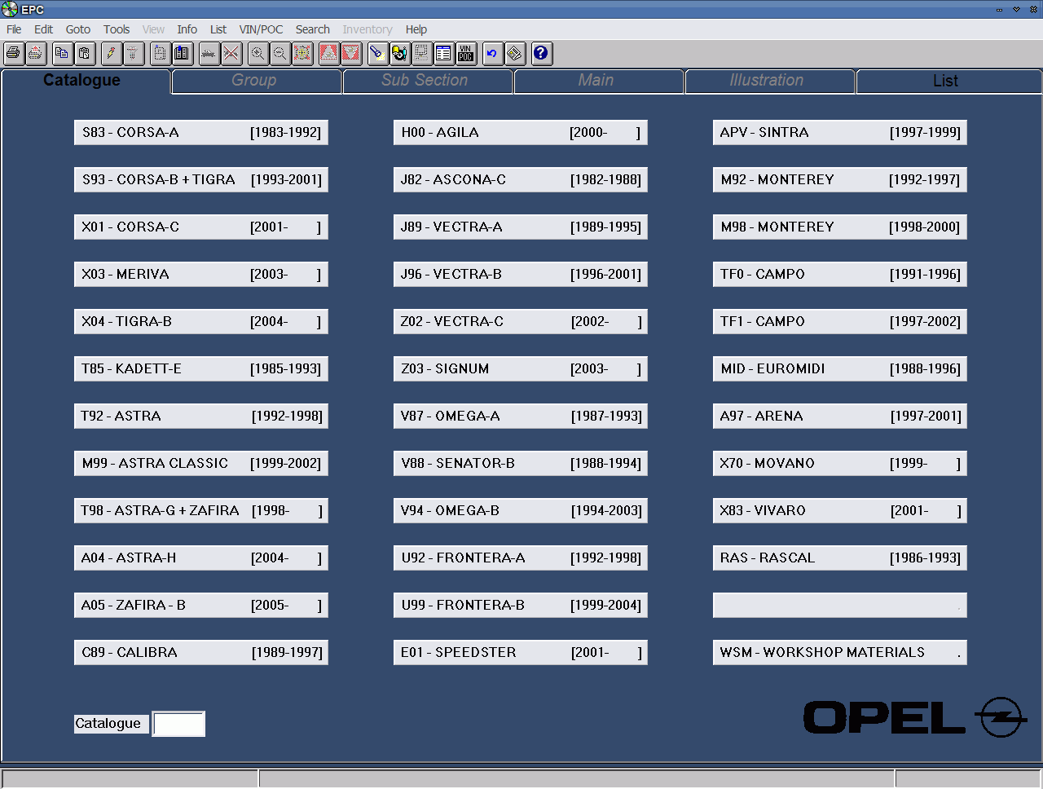Click the downward triangle toolbar icon
The width and height of the screenshot is (1043, 789).
click(x=351, y=54)
